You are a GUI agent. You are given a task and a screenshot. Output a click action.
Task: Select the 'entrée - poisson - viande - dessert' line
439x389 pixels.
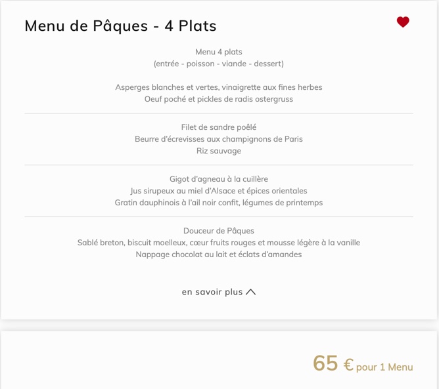[219, 64]
